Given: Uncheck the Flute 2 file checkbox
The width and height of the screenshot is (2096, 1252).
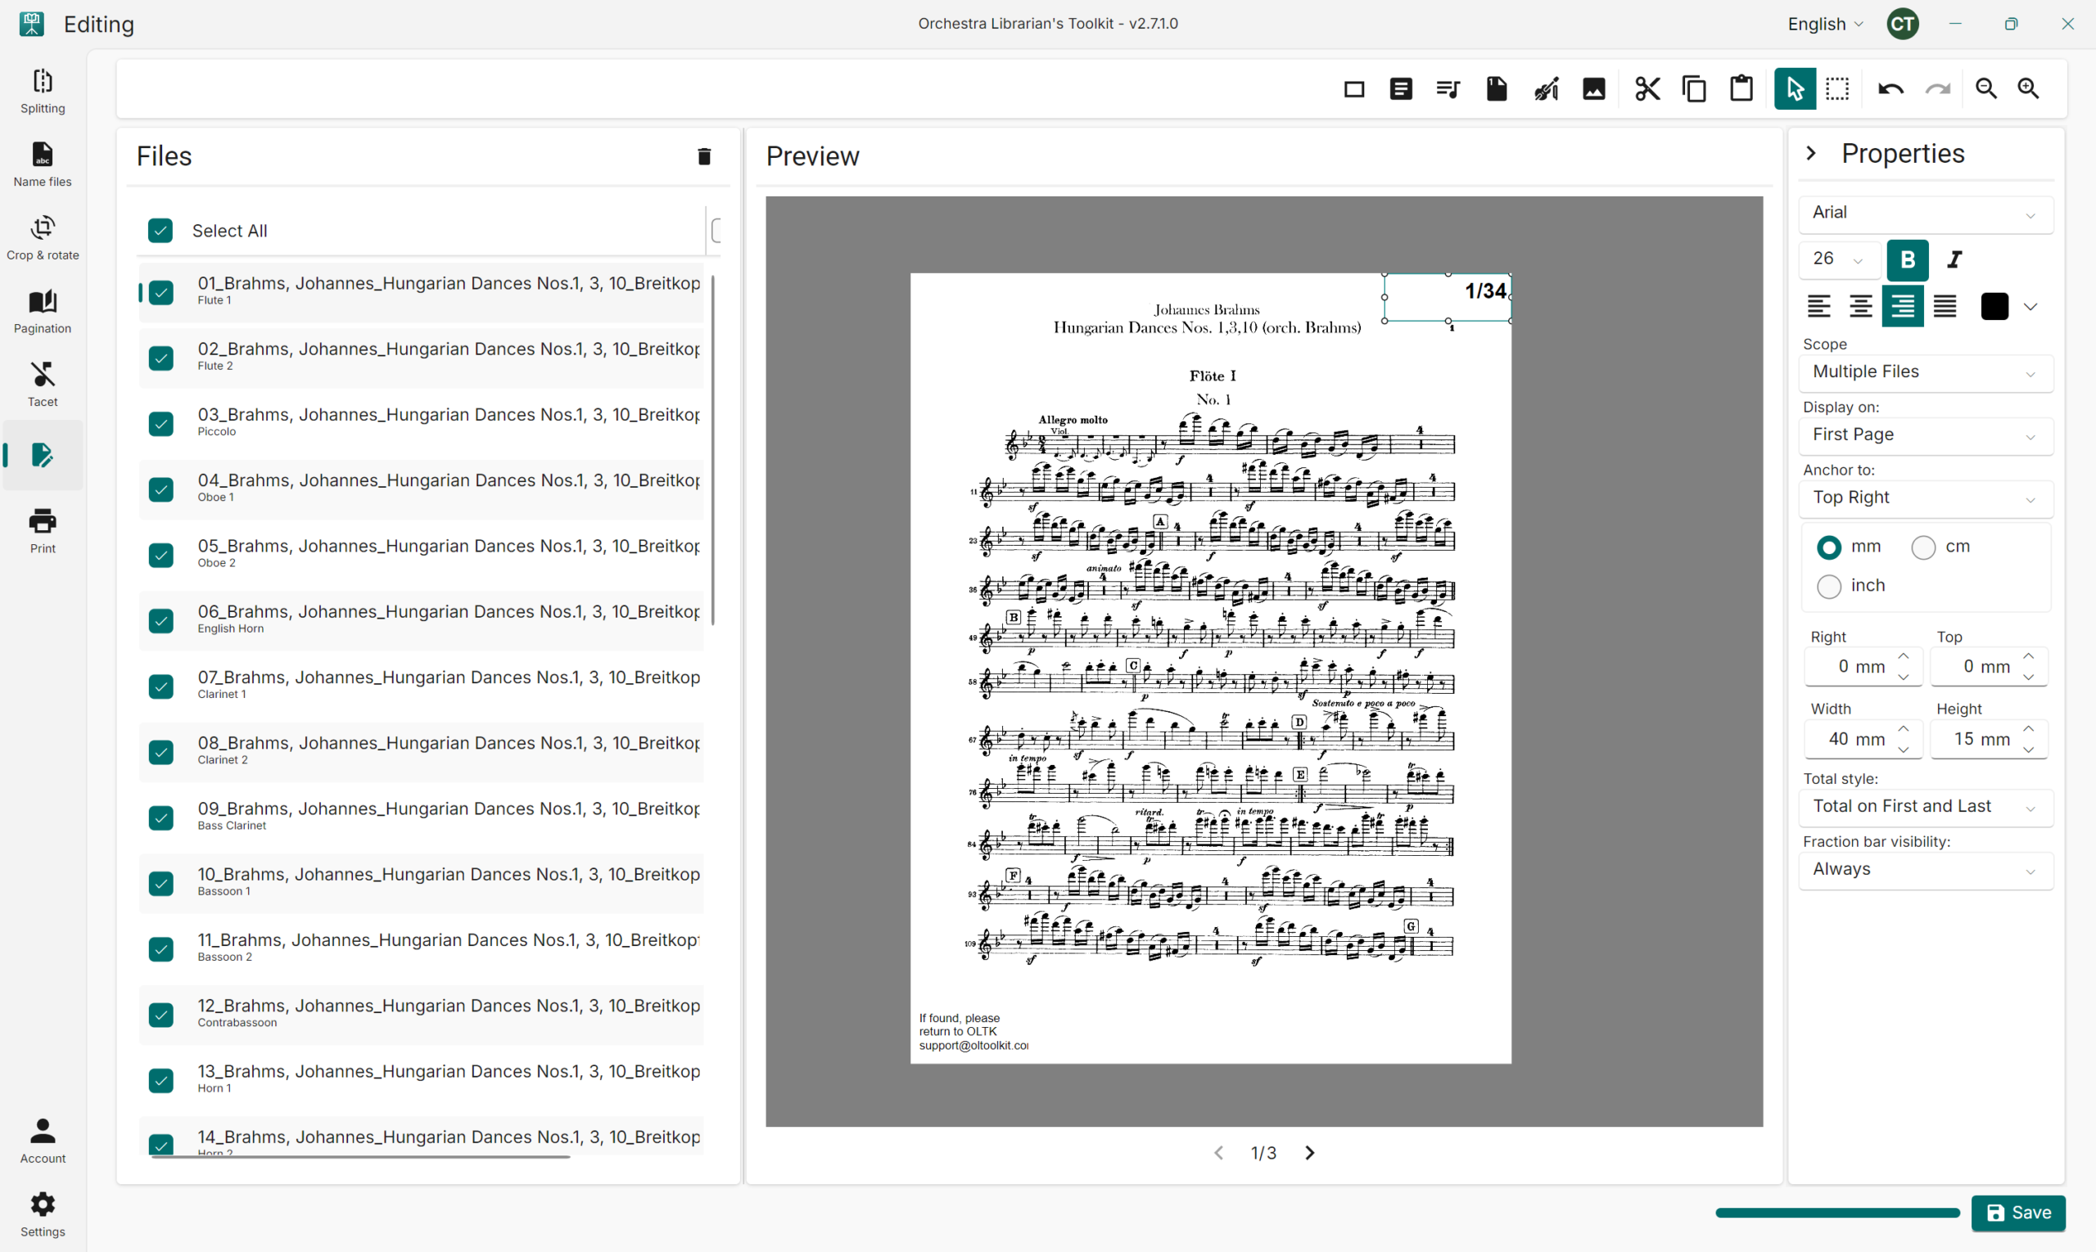Looking at the screenshot, I should 160,358.
